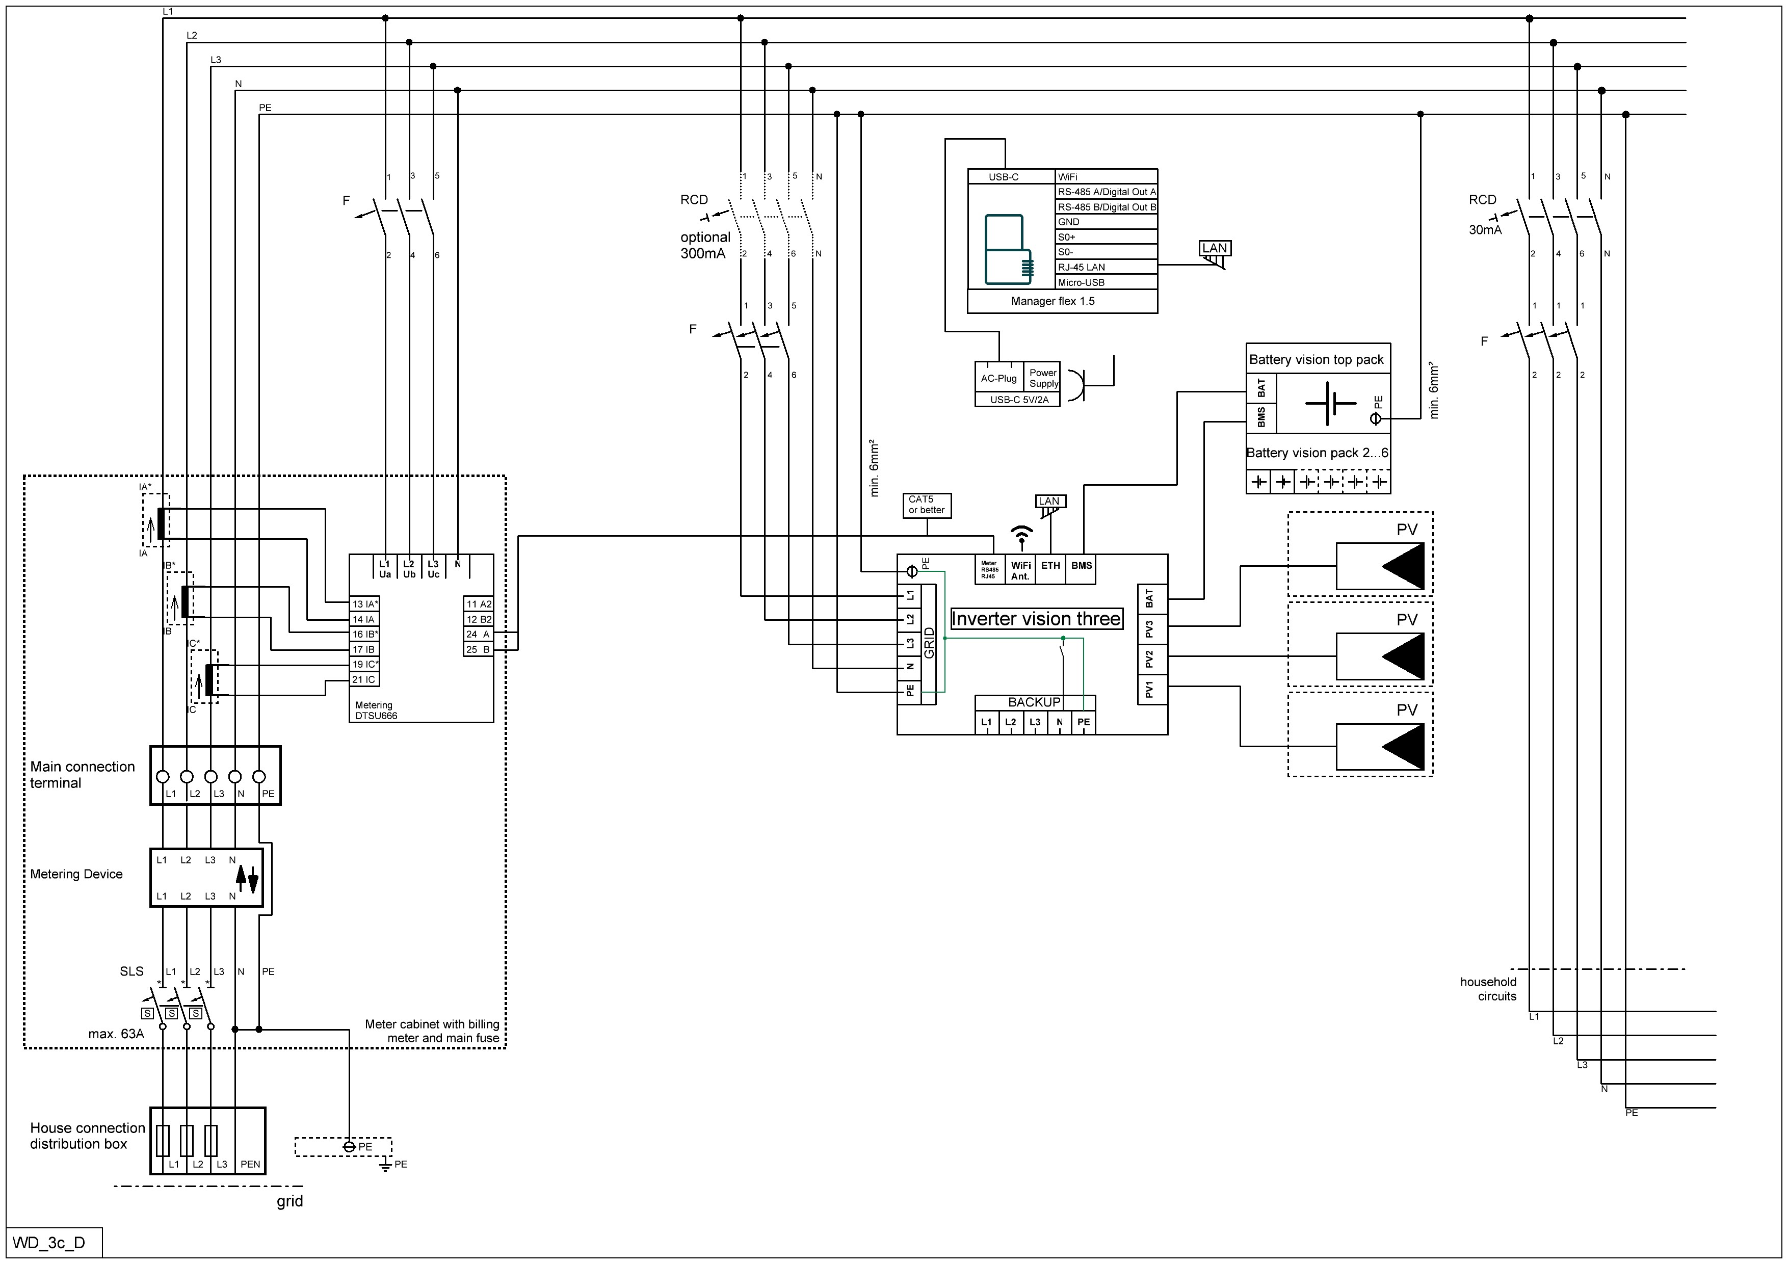This screenshot has width=1788, height=1264.
Task: Click the BACKUP terminal block header
Action: pyautogui.click(x=1034, y=702)
